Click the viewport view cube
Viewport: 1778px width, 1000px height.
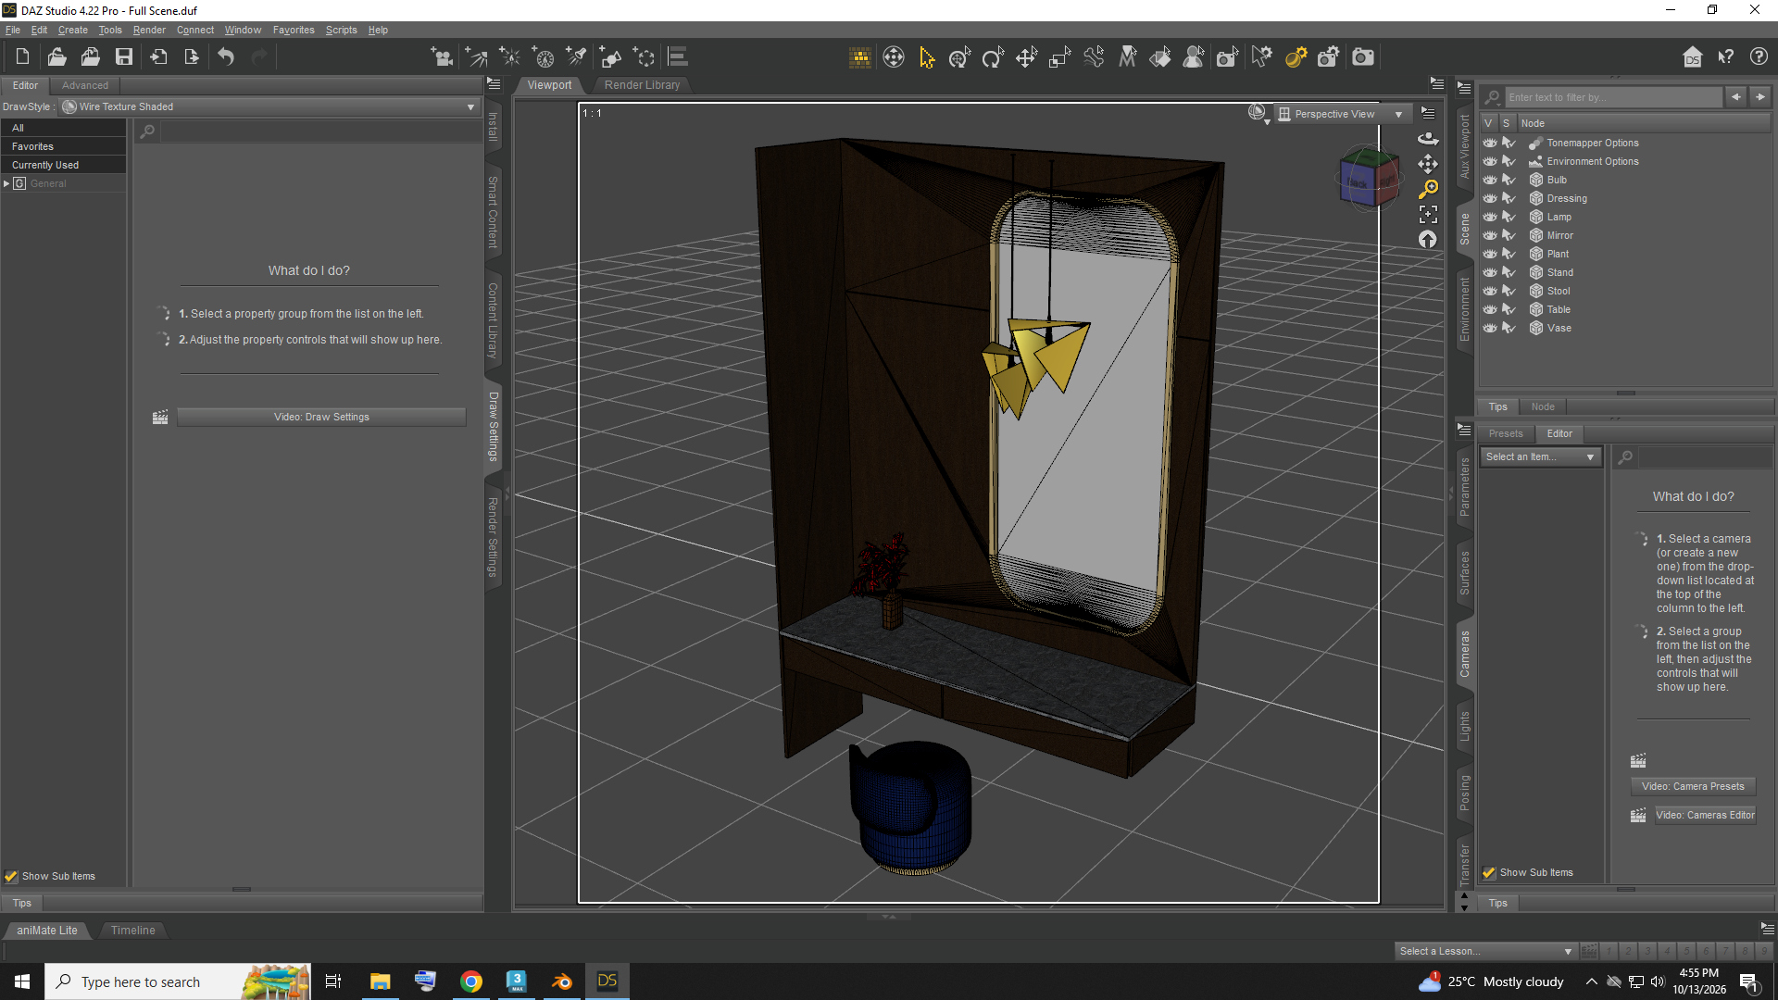tap(1368, 177)
